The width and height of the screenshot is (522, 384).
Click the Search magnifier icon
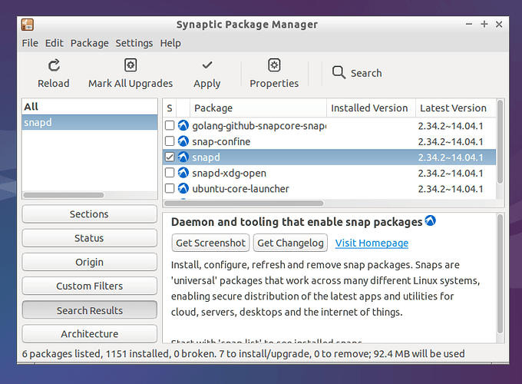pyautogui.click(x=339, y=72)
